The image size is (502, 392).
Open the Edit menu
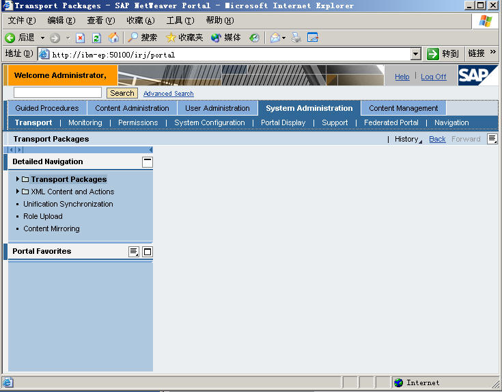61,21
